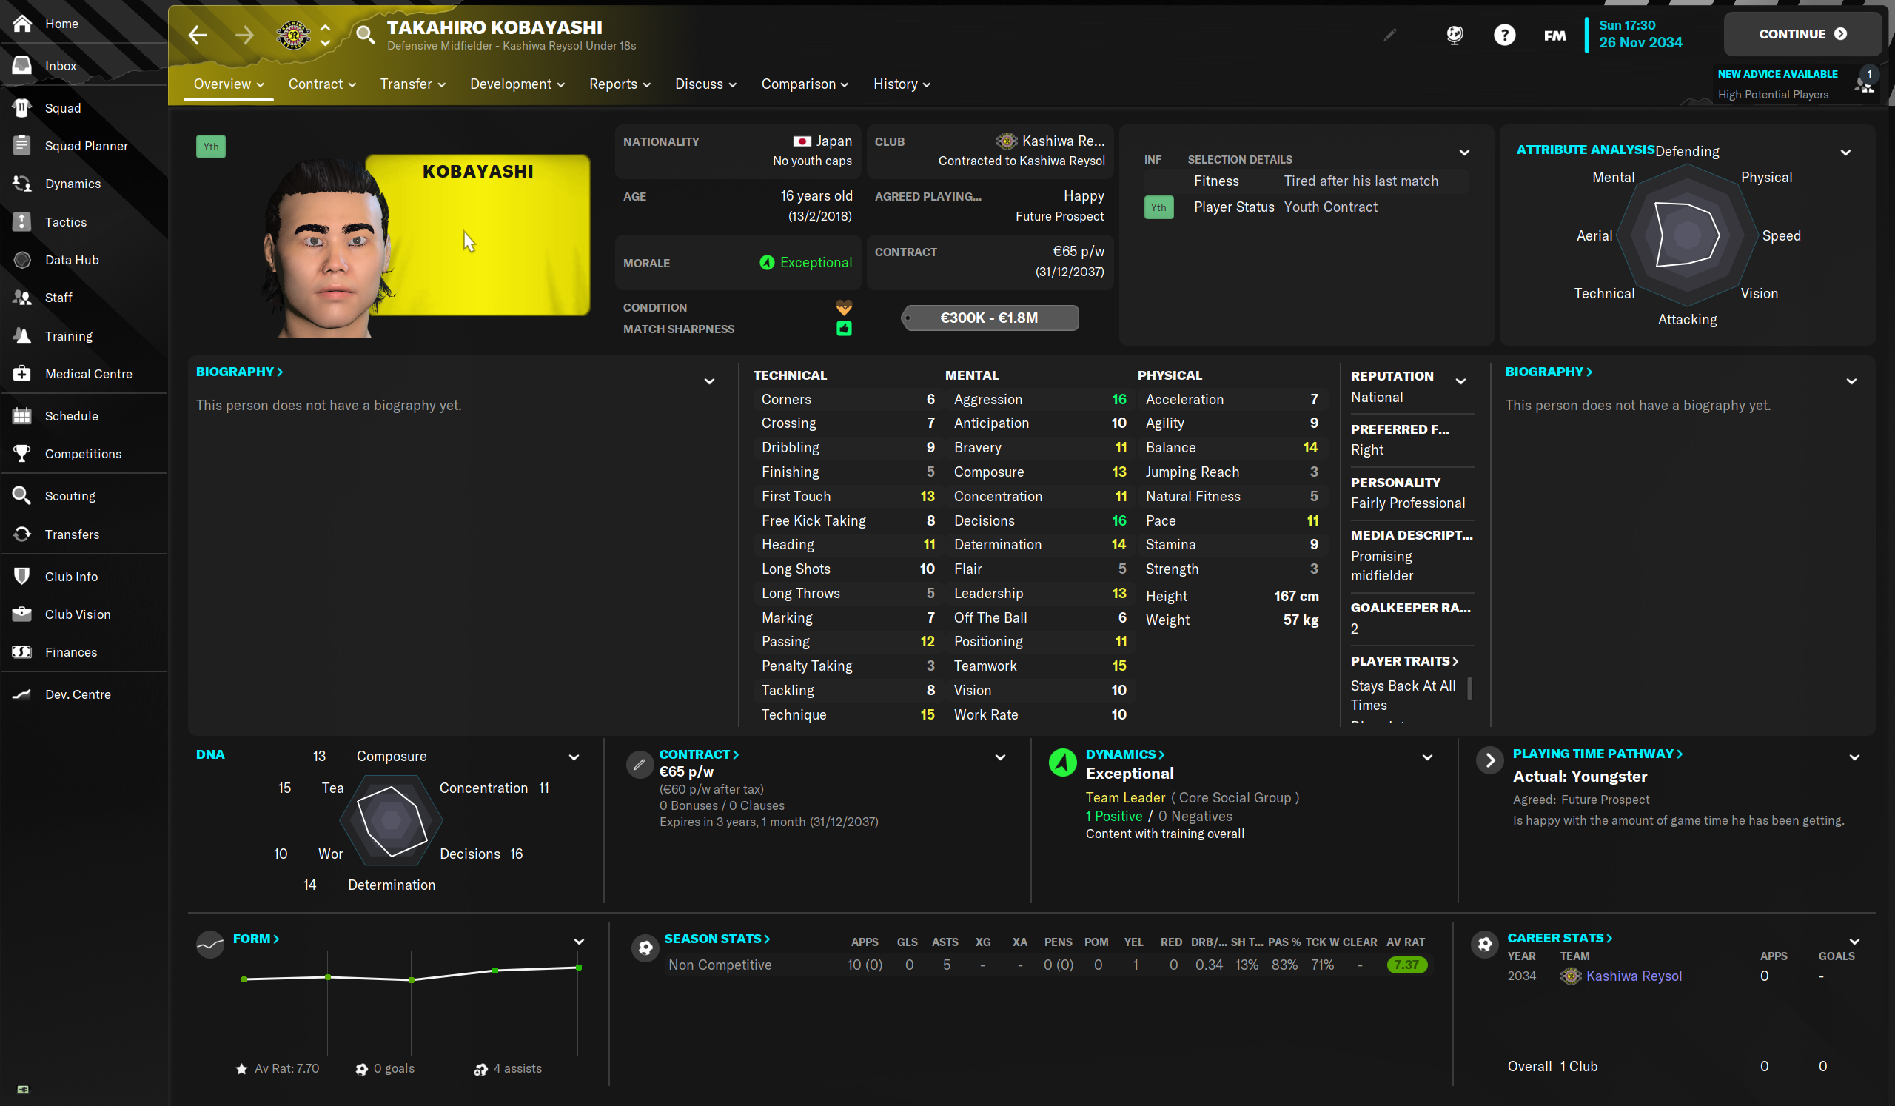
Task: Click the Playing Time Pathway arrow icon
Action: coord(1489,760)
